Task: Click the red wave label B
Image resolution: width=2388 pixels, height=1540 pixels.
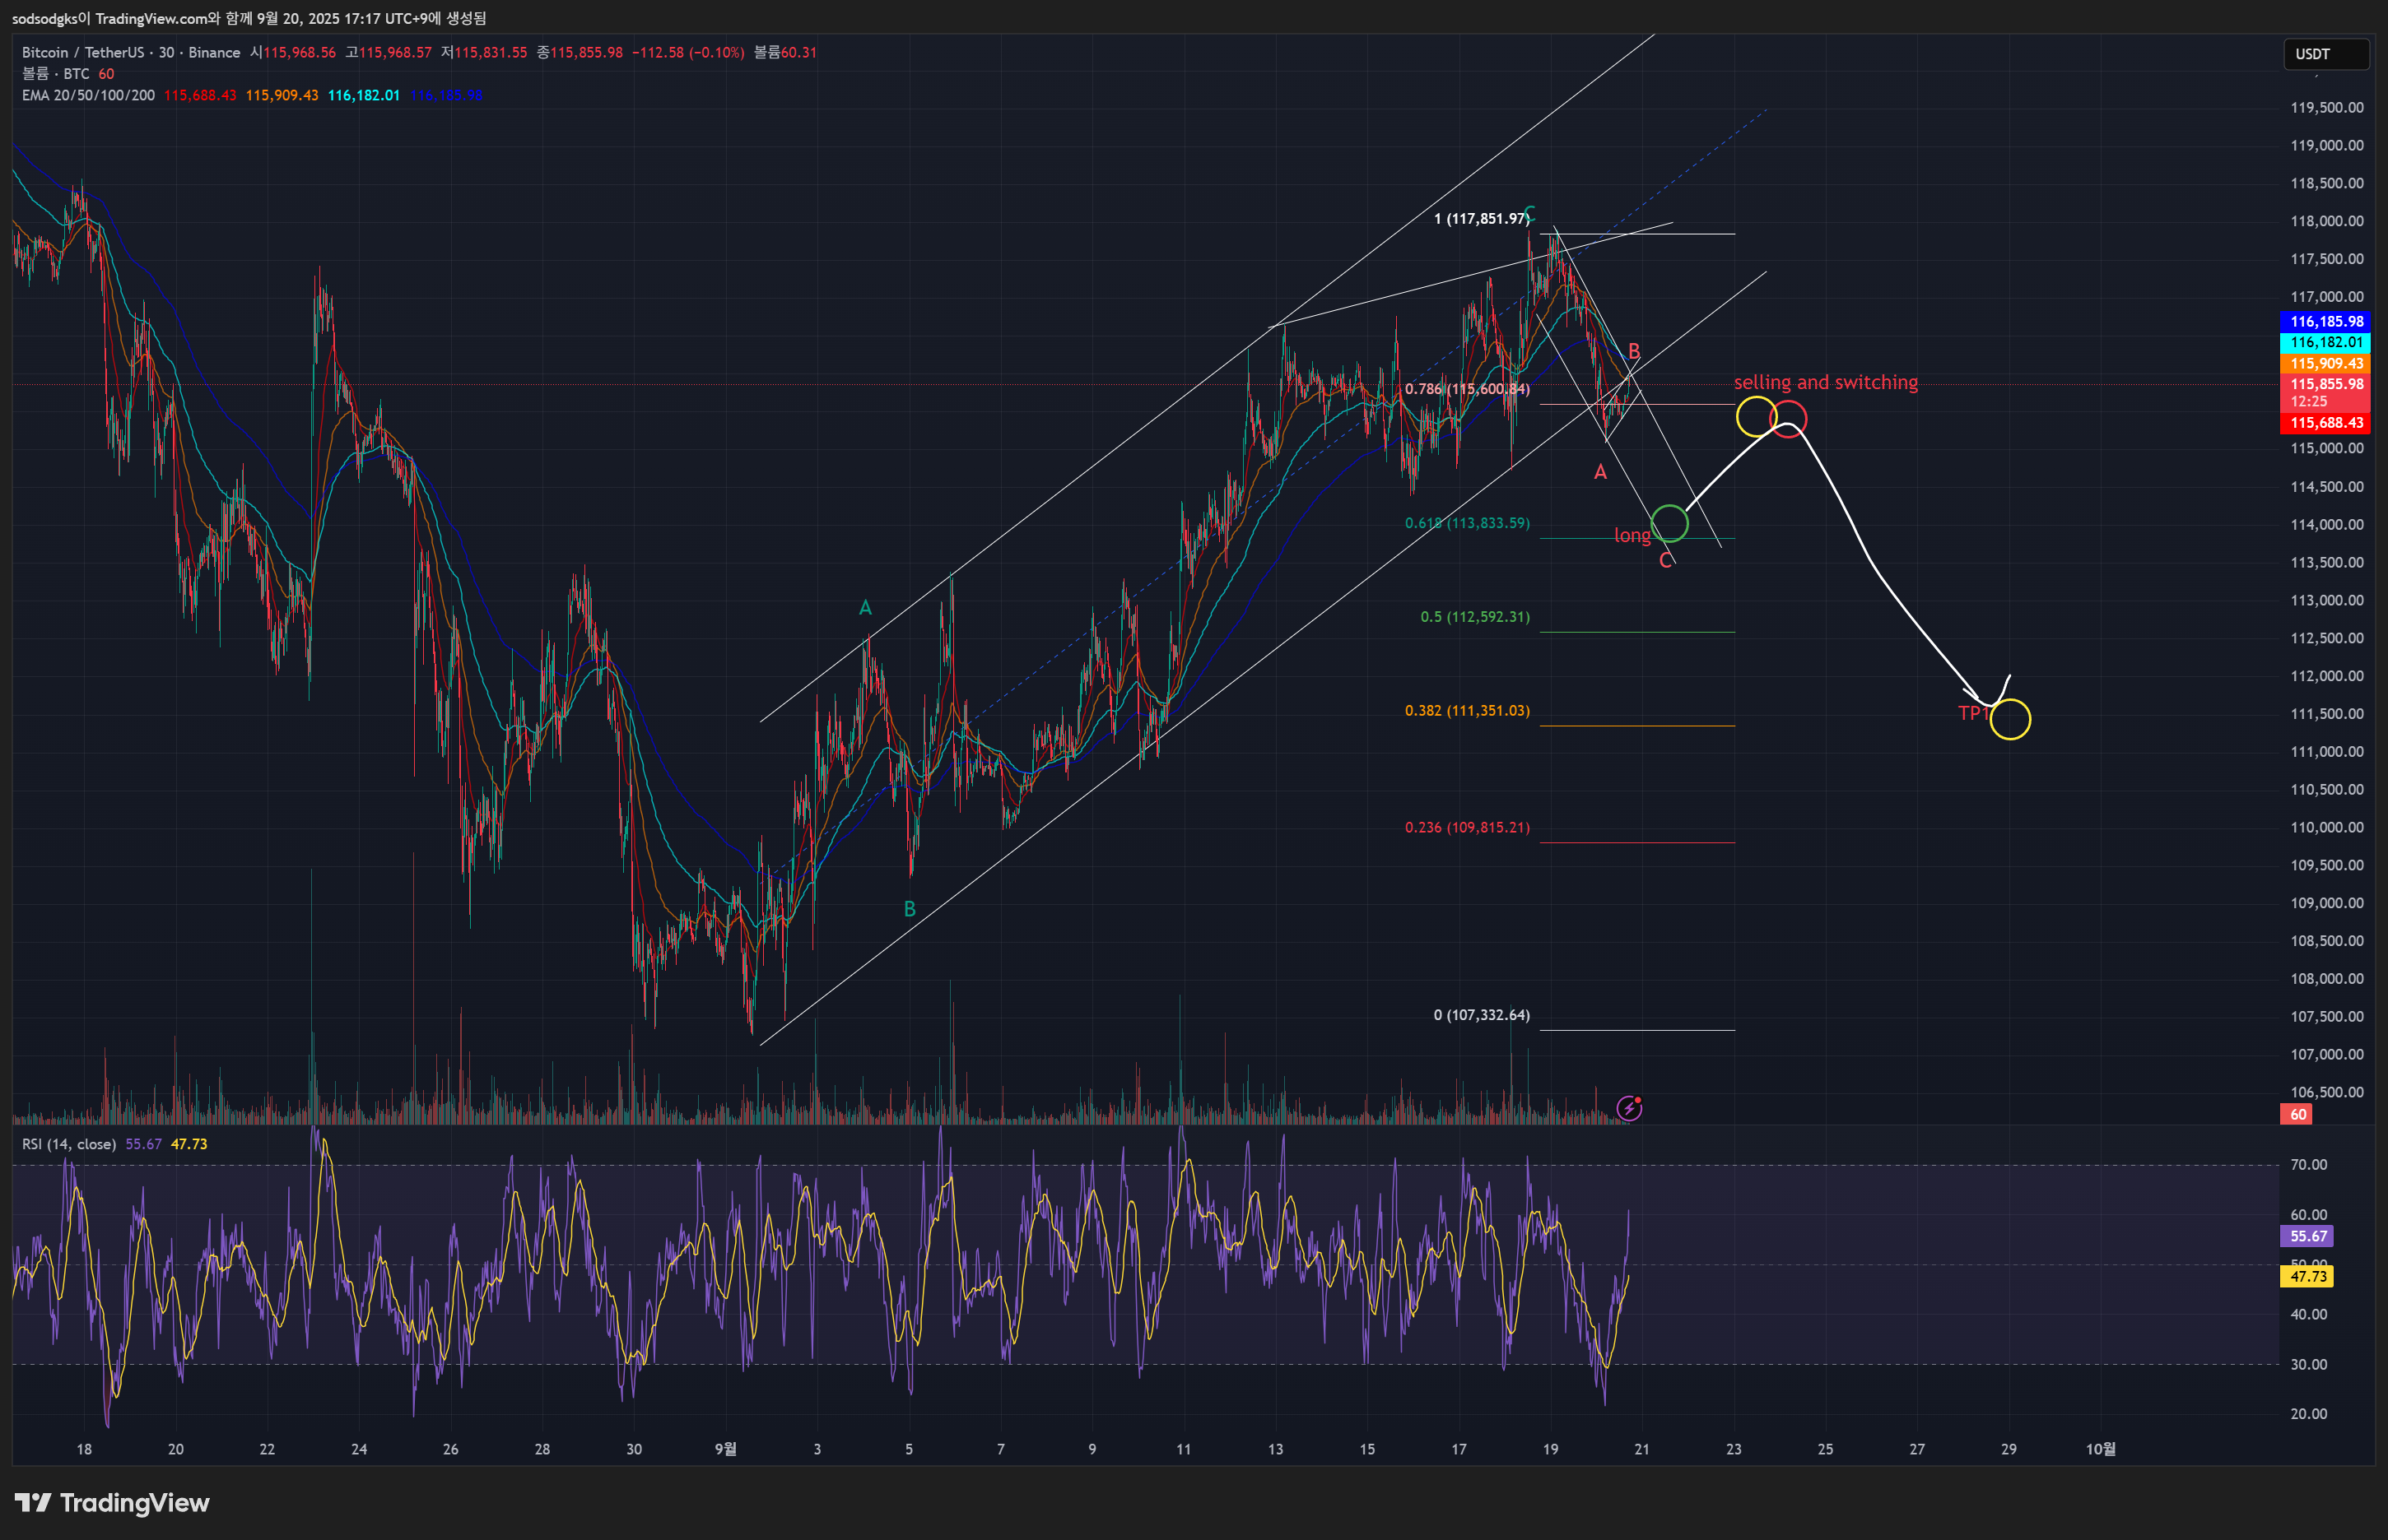Action: click(1634, 351)
